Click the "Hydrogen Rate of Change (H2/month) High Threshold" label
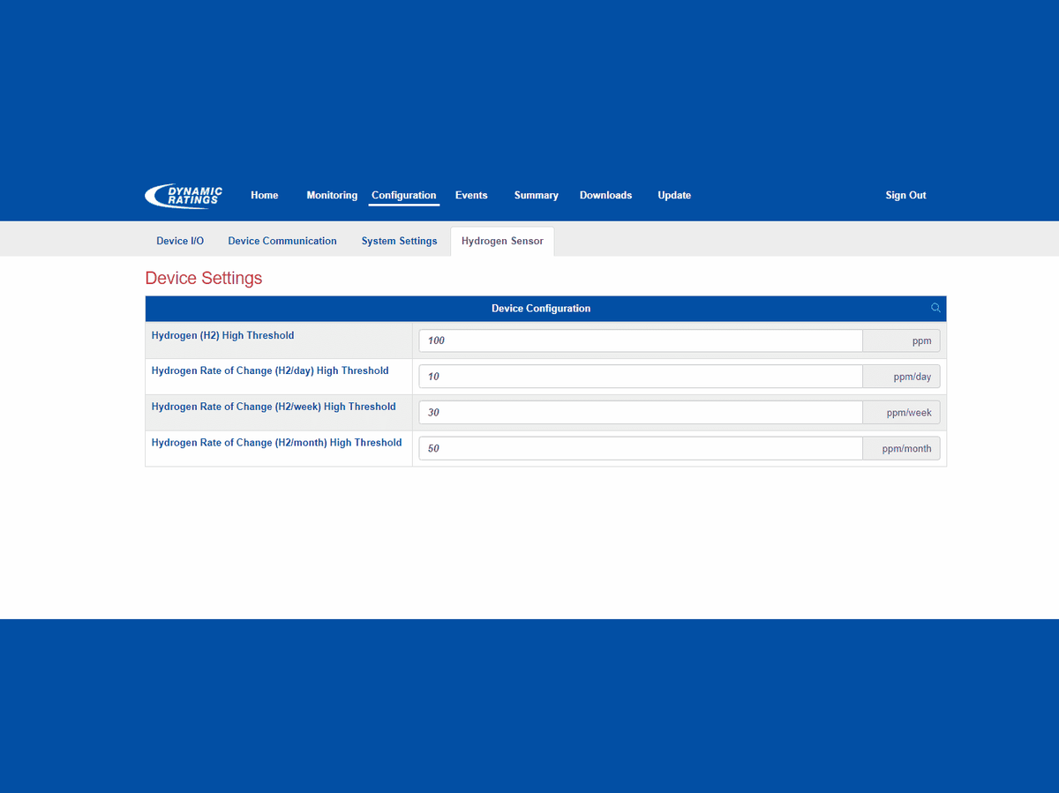The height and width of the screenshot is (793, 1059). tap(277, 443)
